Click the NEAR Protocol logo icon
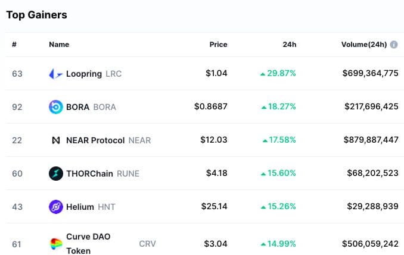Viewport: 404px width, 255px height. click(x=55, y=140)
